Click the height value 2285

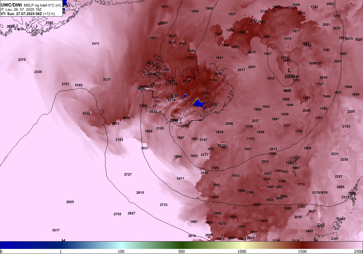pyautogui.click(x=351, y=111)
